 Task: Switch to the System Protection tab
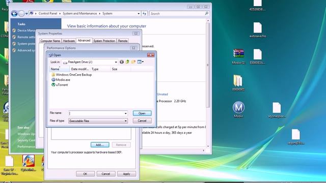click(104, 41)
